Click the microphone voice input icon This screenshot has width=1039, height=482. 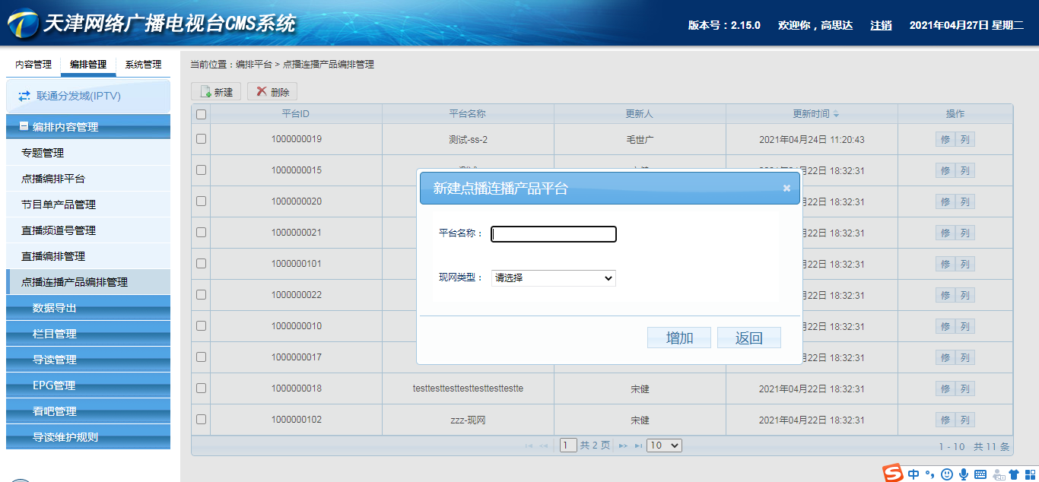coord(964,474)
